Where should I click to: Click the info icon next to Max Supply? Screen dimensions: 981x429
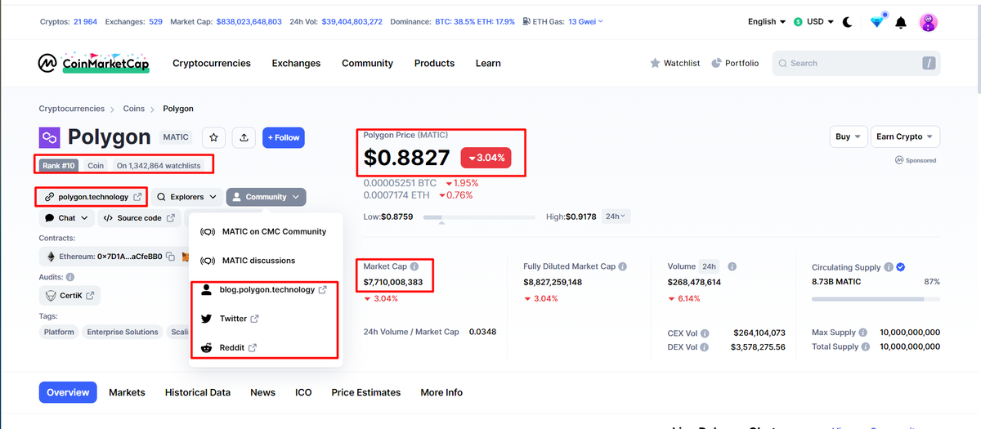tap(865, 333)
